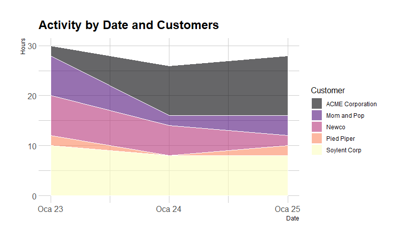This screenshot has width=401, height=241.
Task: Click the Pied Piper legend swatch
Action: 317,139
